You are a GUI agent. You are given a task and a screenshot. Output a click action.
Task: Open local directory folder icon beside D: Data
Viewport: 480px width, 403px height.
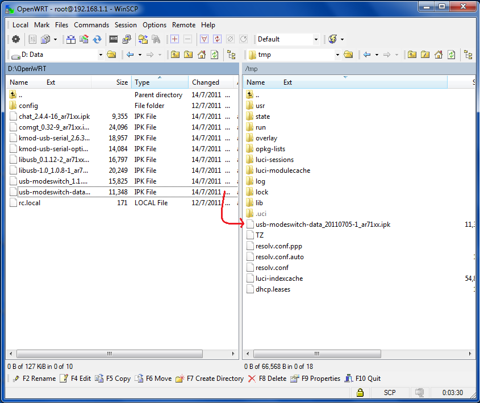click(x=112, y=55)
